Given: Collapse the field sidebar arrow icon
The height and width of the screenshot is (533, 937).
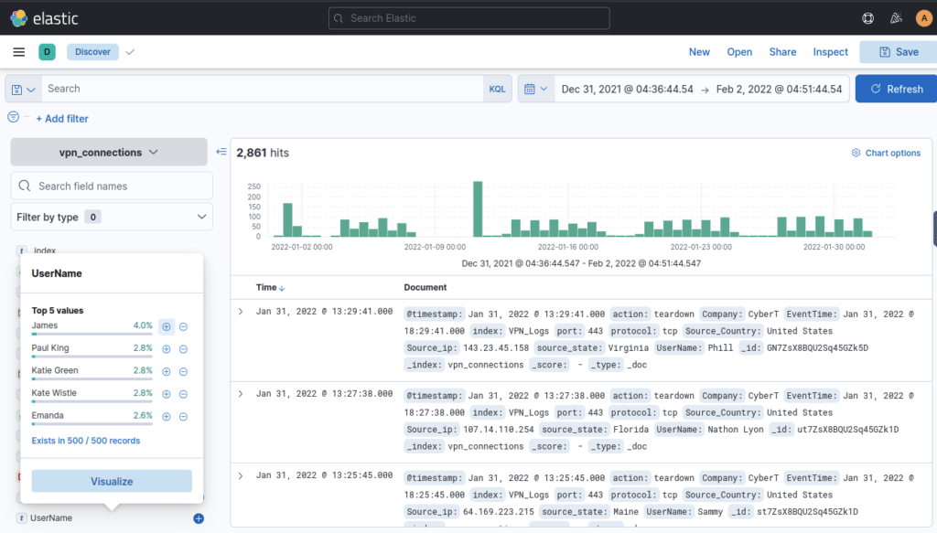Looking at the screenshot, I should (221, 152).
